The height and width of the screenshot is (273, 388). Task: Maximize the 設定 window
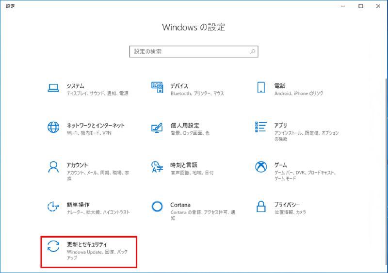[x=360, y=6]
